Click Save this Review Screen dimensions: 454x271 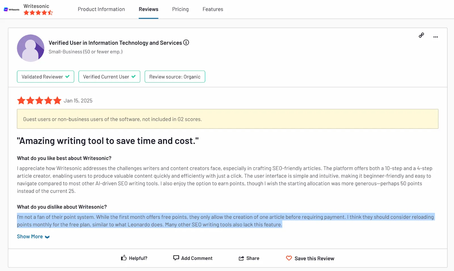pyautogui.click(x=310, y=258)
